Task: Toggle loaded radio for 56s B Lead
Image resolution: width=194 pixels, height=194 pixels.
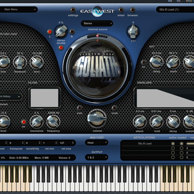Action: click(x=182, y=144)
